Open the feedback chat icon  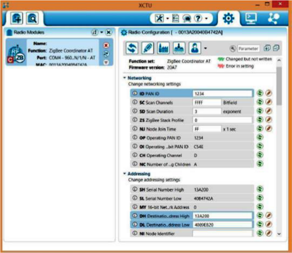click(187, 18)
